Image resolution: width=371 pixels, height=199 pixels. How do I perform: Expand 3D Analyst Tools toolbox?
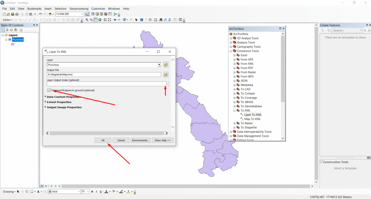(231, 38)
